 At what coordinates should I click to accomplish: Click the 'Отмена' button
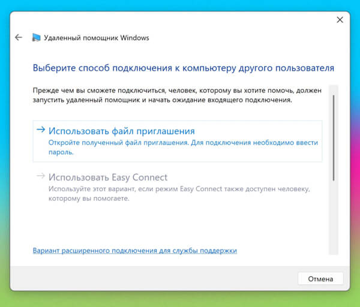click(x=320, y=279)
